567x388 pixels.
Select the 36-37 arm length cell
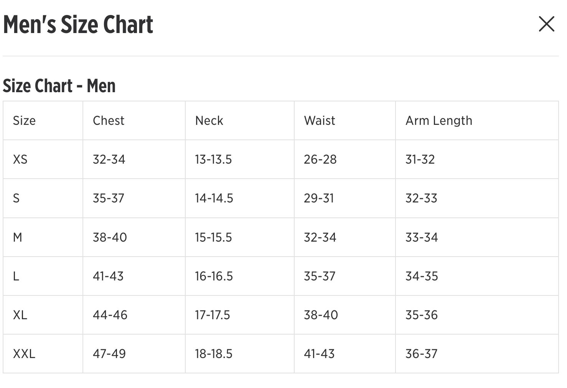coord(421,354)
